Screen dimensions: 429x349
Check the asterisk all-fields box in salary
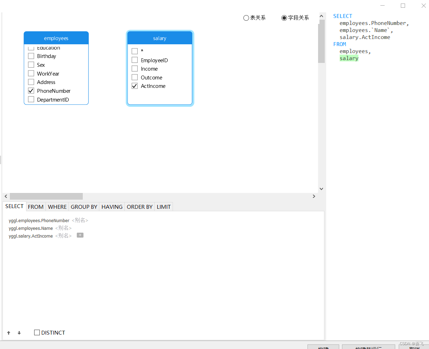tap(135, 51)
